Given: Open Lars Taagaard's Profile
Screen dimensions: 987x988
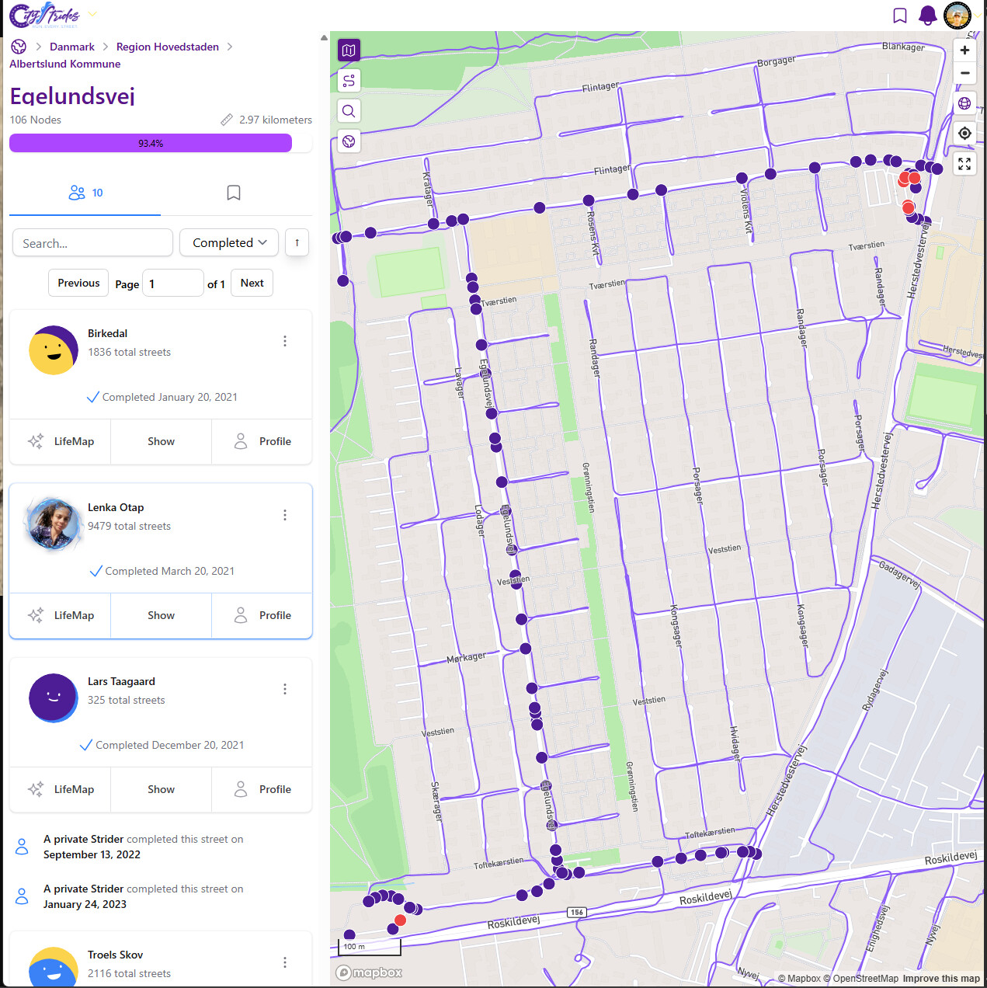Looking at the screenshot, I should point(262,789).
